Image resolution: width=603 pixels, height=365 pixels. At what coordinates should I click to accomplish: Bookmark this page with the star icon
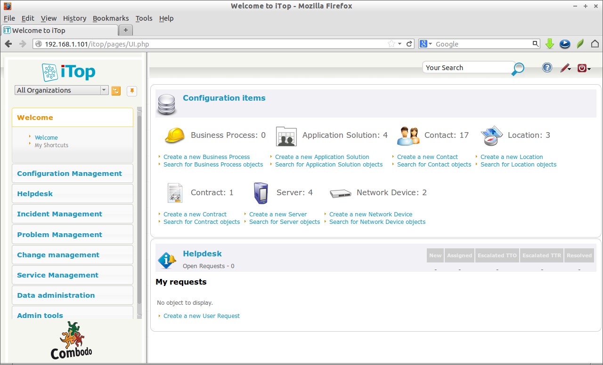(x=391, y=44)
